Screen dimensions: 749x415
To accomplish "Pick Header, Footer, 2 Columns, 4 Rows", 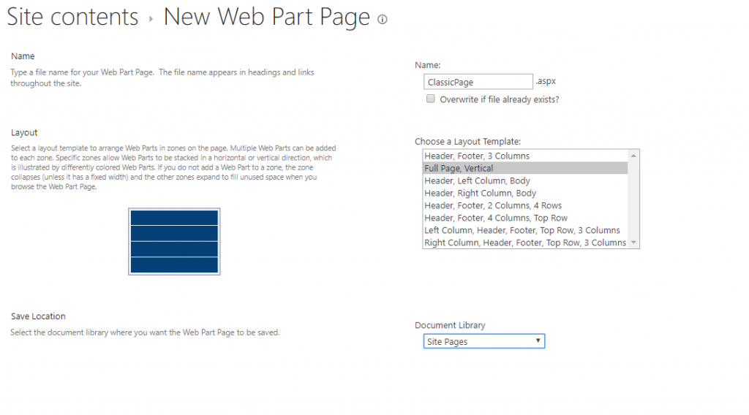I will 525,205.
